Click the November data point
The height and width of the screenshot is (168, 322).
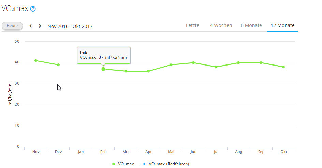pyautogui.click(x=36, y=61)
